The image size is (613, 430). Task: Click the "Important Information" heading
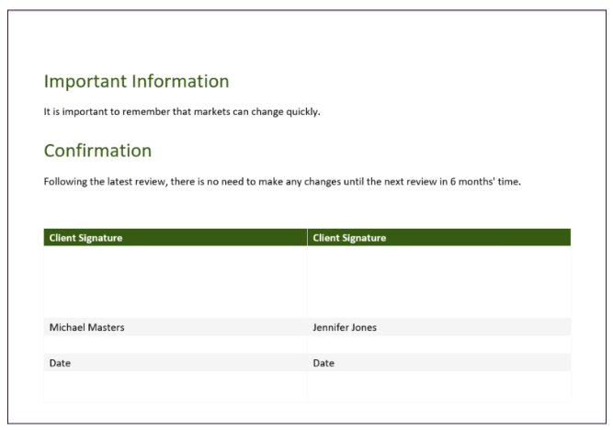[136, 81]
